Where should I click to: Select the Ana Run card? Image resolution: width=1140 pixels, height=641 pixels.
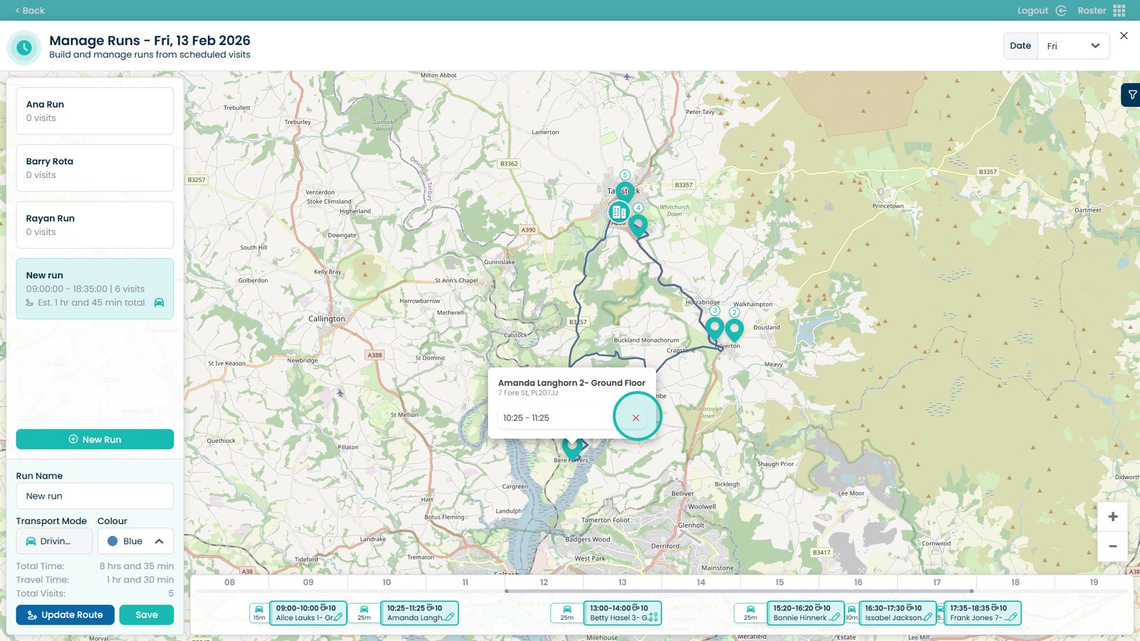point(95,111)
